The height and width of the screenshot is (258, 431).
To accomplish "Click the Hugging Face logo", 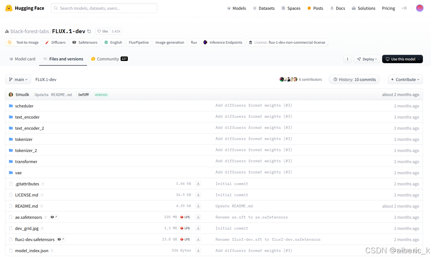I will 24,8.
